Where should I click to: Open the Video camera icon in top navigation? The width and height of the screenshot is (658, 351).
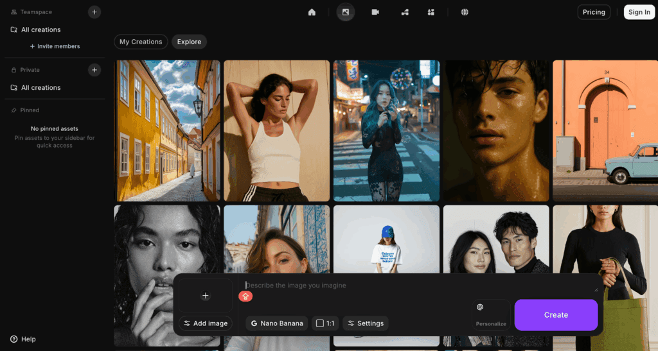(x=375, y=12)
